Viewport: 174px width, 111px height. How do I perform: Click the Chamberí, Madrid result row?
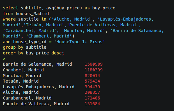tap(53, 70)
